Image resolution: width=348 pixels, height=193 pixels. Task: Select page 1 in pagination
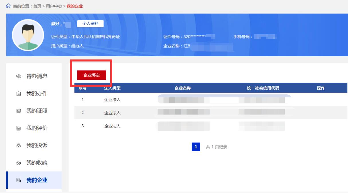[196, 147]
